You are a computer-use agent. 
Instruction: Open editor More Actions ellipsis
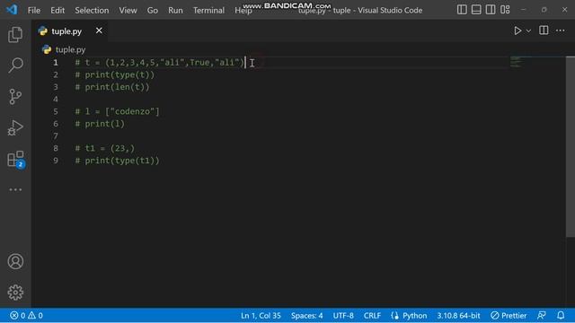(x=561, y=31)
